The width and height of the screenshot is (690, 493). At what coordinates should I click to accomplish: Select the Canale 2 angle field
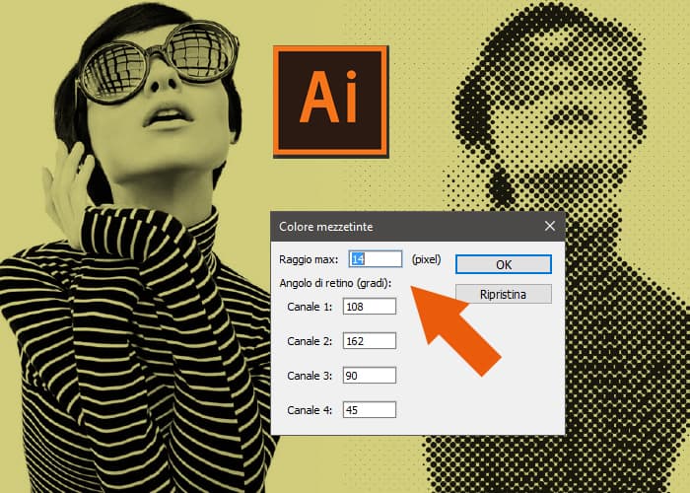pyautogui.click(x=370, y=341)
